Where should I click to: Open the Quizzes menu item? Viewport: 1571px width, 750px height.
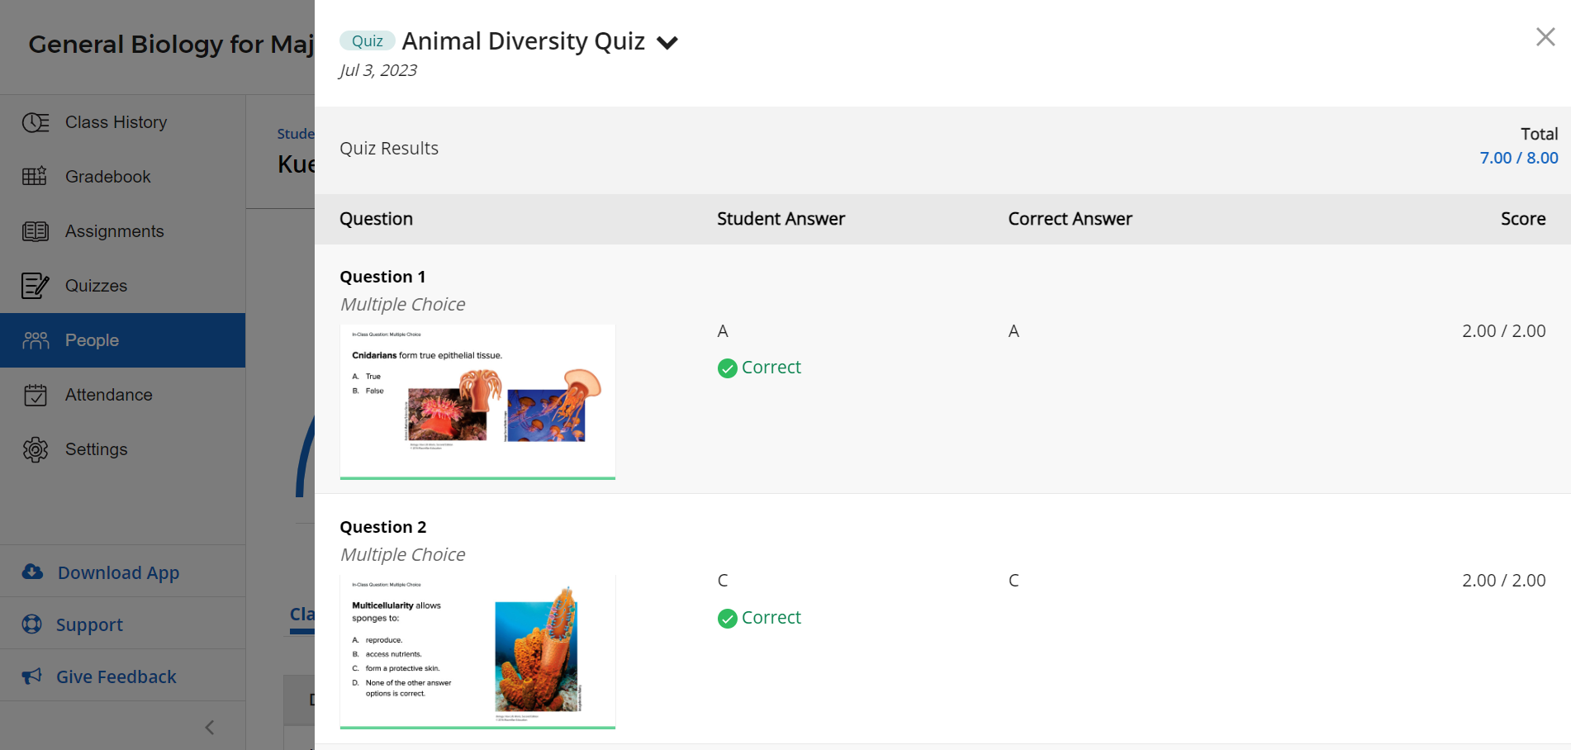[x=96, y=286]
